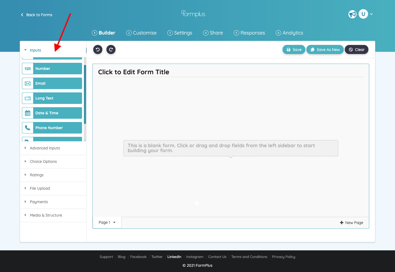This screenshot has height=272, width=395.
Task: Click the undo arrow icon
Action: (98, 50)
